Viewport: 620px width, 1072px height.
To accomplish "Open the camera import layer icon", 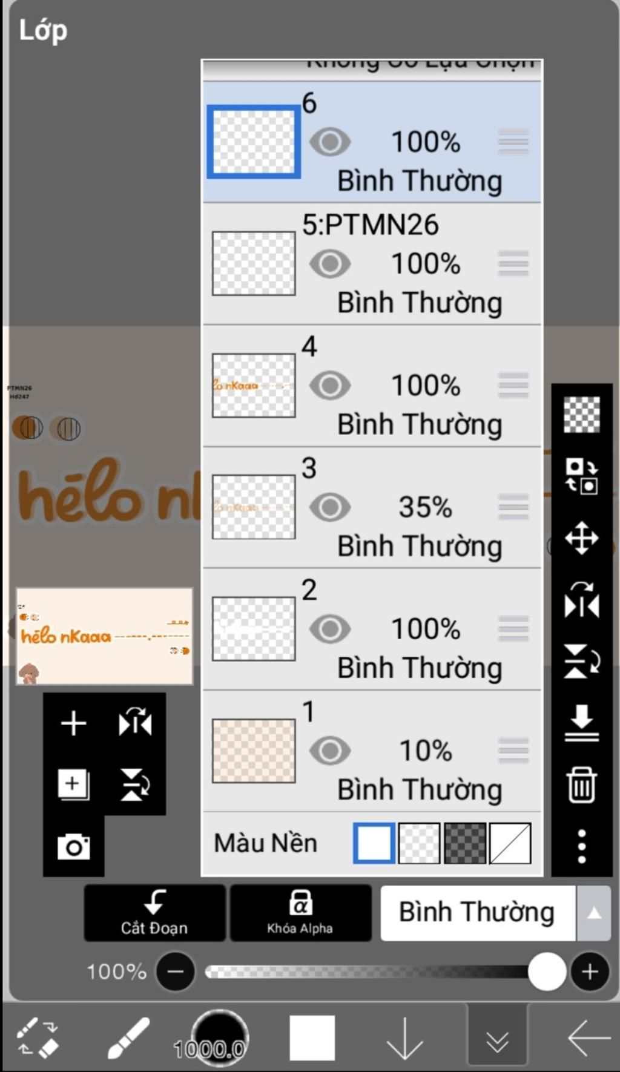I will pos(73,846).
